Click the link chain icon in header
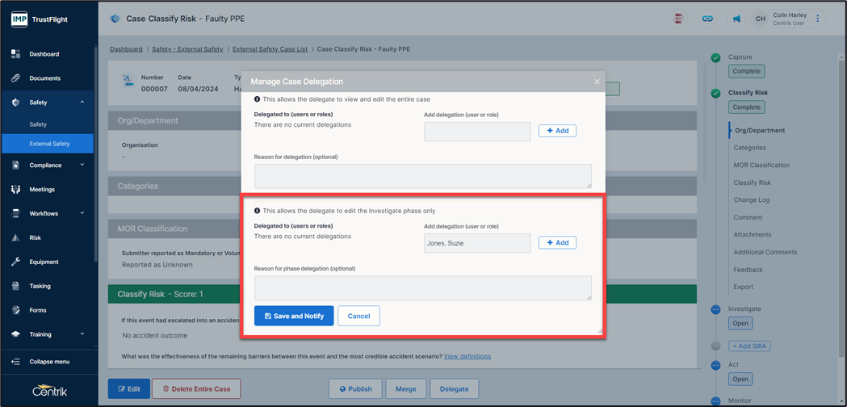This screenshot has height=407, width=847. point(707,19)
